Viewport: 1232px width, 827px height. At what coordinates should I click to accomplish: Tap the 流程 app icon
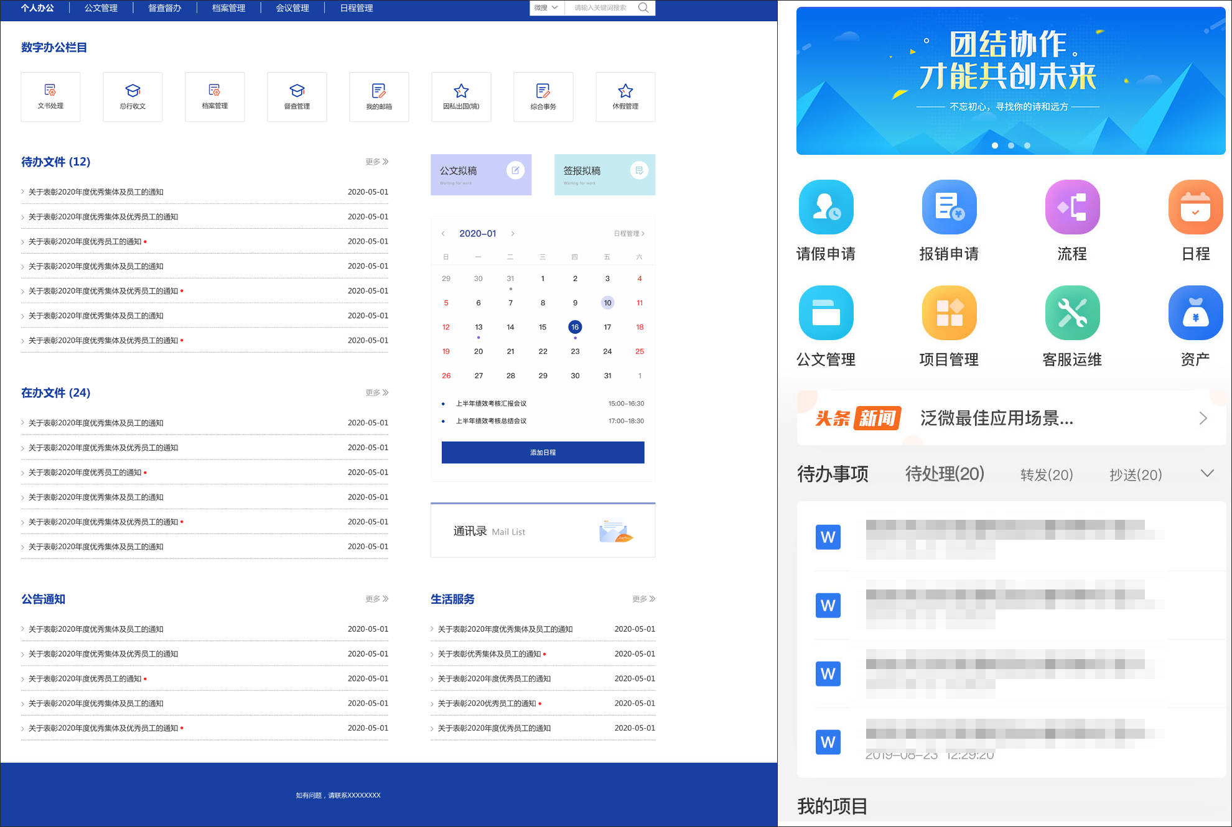point(1072,207)
